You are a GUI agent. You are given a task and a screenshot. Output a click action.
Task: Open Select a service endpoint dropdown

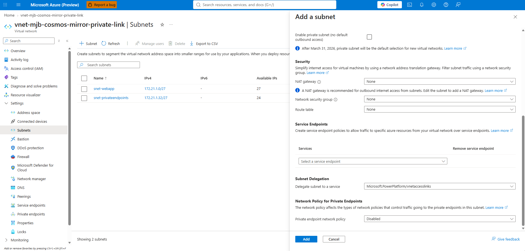click(x=373, y=161)
